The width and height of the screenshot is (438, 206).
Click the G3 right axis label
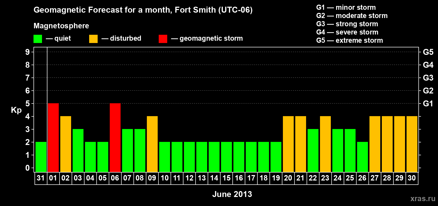click(428, 78)
